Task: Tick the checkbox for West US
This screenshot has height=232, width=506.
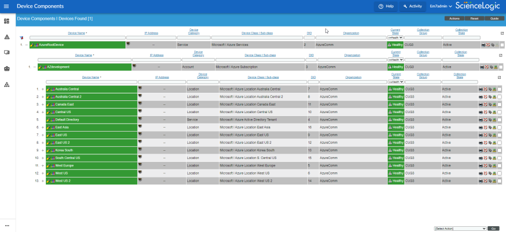Action: tap(500, 173)
